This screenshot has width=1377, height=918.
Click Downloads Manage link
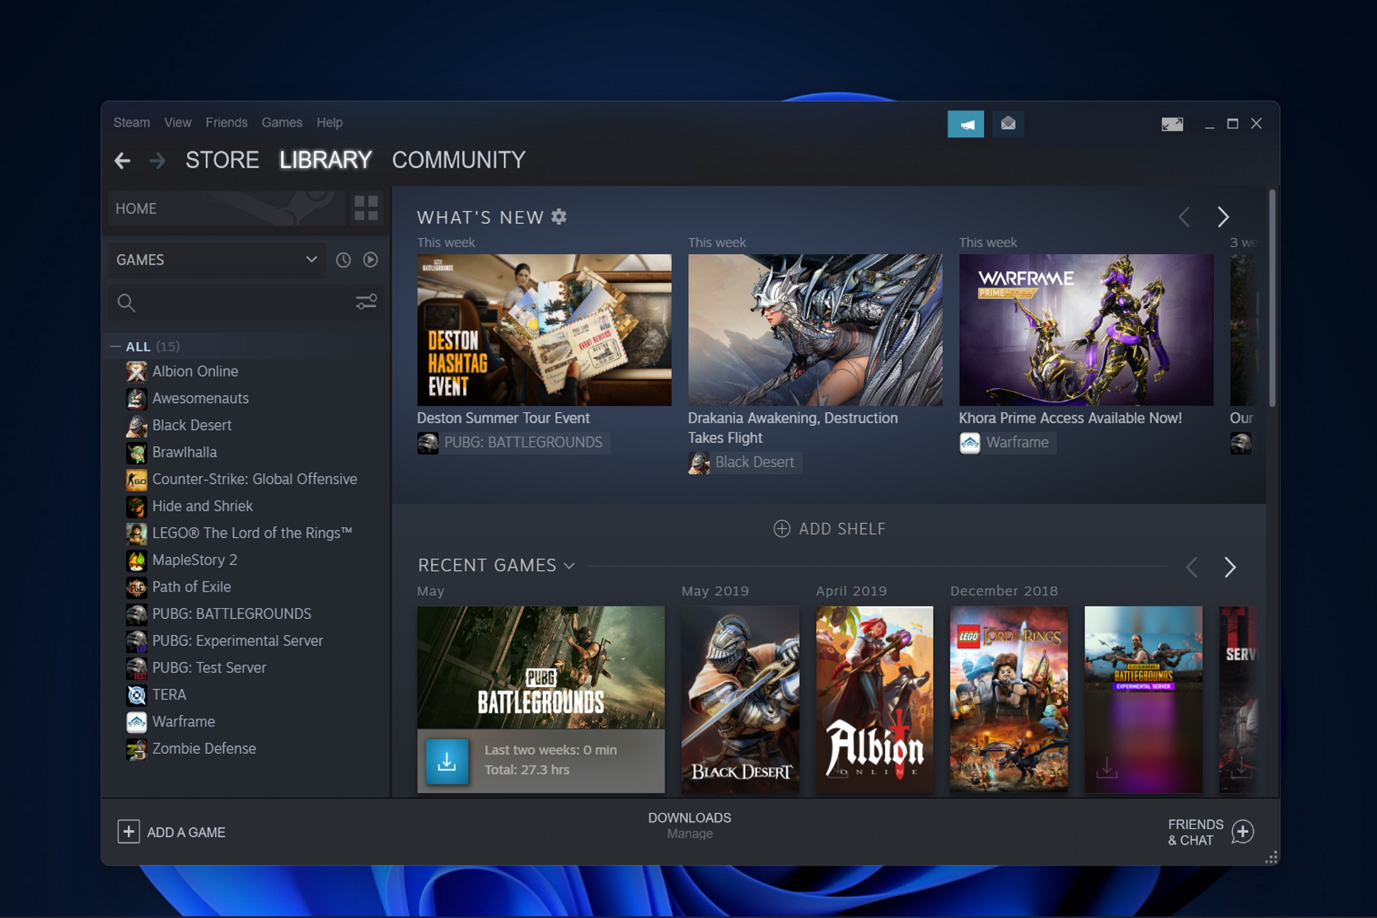pyautogui.click(x=689, y=834)
